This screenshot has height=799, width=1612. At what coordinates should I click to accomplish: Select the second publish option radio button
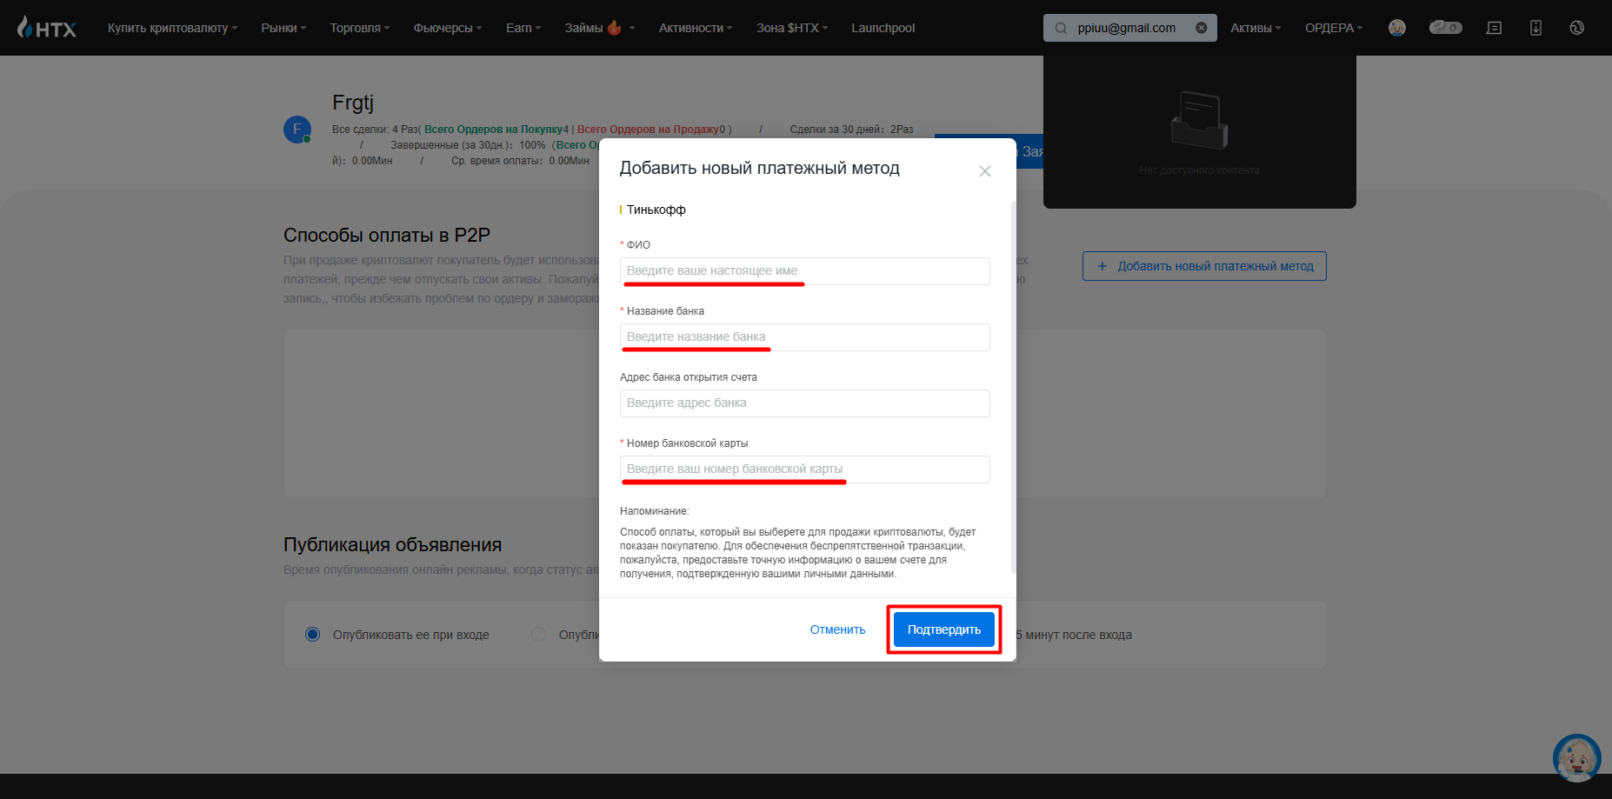[539, 635]
